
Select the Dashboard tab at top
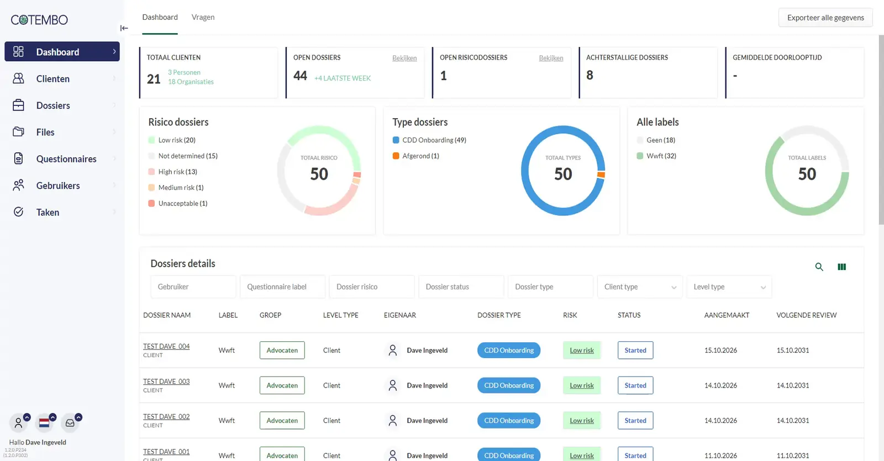(160, 18)
